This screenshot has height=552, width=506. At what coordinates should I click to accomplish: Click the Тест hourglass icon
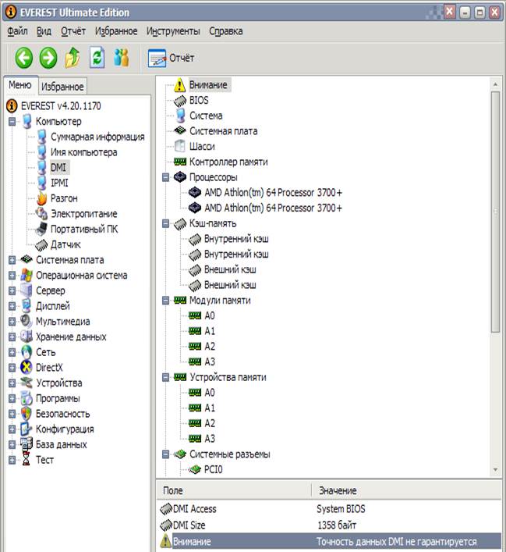27,459
